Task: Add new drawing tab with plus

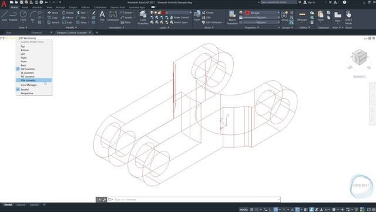Action: tap(97, 32)
